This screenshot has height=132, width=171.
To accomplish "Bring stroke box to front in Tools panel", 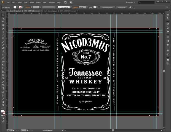I will point(4,113).
